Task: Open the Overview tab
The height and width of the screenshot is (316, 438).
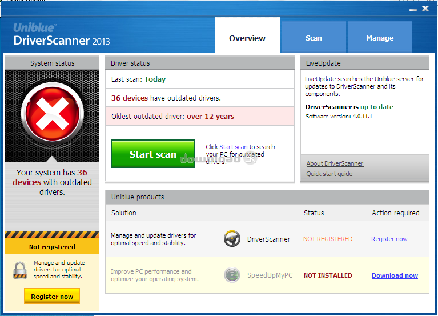Action: click(247, 38)
